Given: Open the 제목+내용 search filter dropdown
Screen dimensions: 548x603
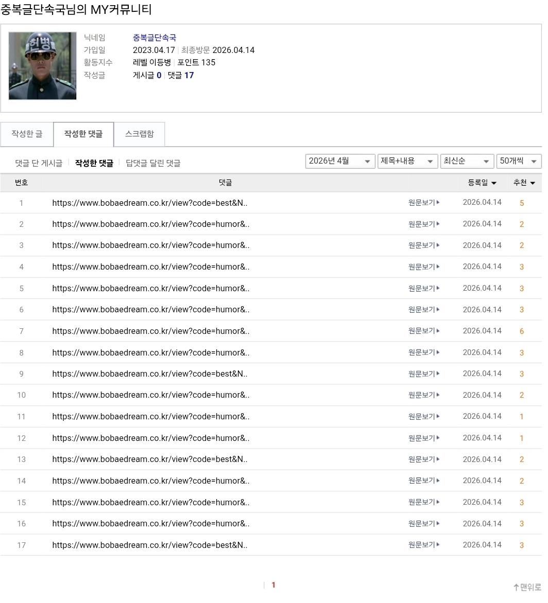Looking at the screenshot, I should tap(407, 161).
